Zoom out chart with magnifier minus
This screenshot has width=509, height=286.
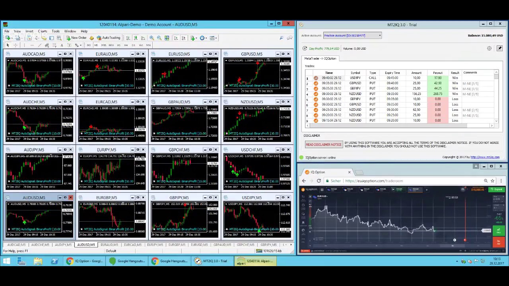159,38
